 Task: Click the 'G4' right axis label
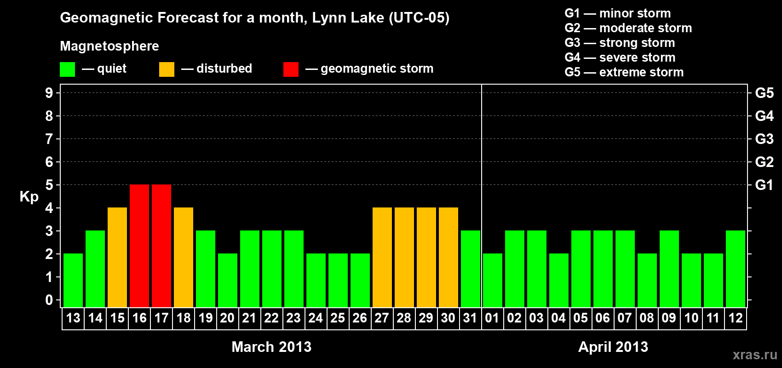pyautogui.click(x=765, y=116)
